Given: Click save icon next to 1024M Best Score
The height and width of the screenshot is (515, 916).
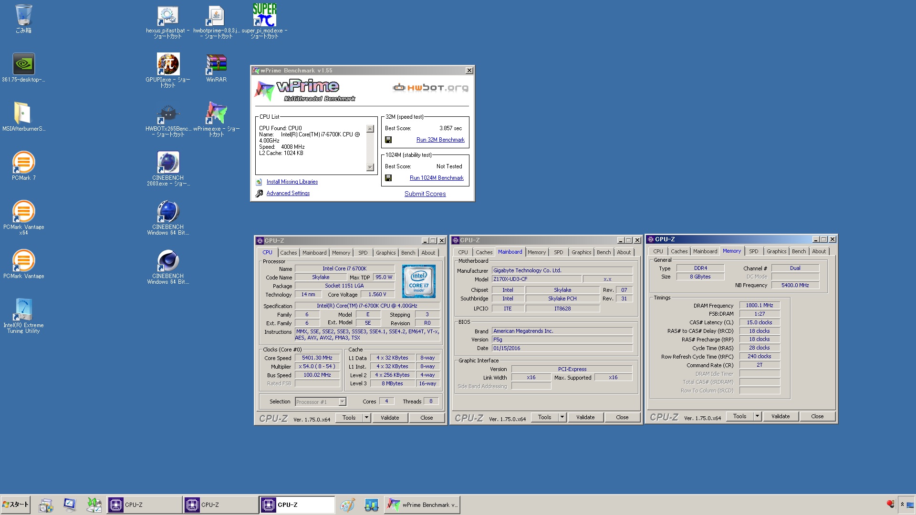Looking at the screenshot, I should tap(388, 178).
